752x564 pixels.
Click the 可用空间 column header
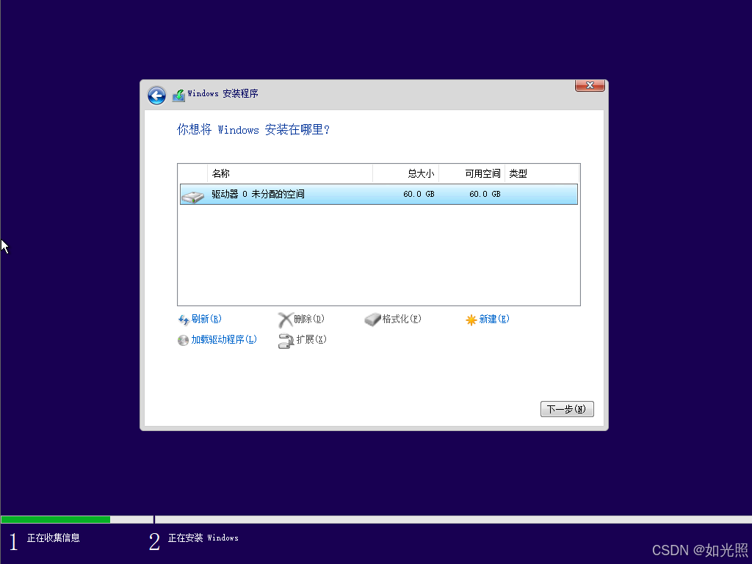(x=472, y=173)
